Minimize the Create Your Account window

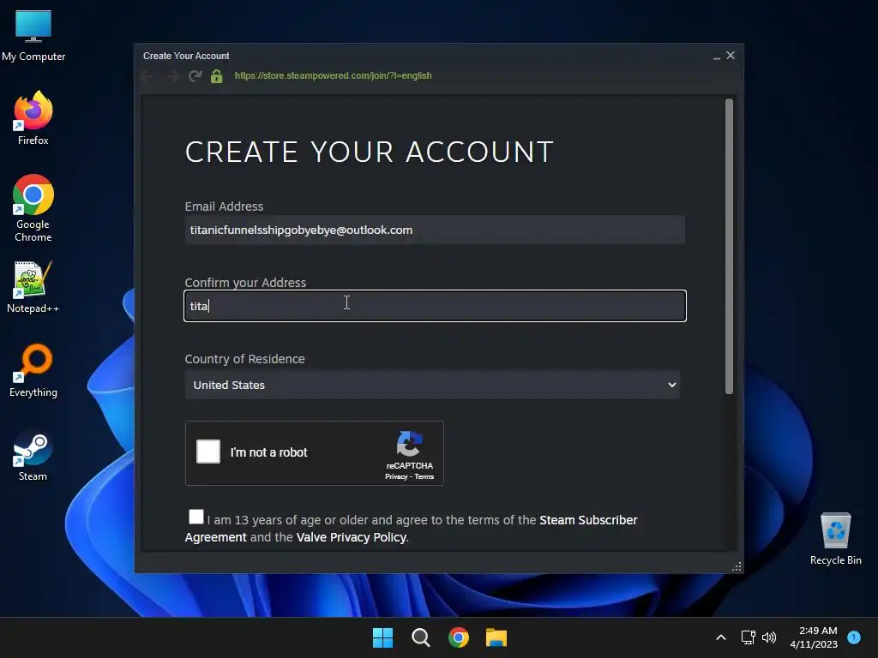[x=716, y=56]
